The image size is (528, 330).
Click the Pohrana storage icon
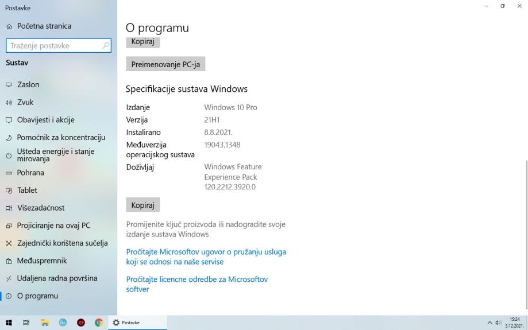click(x=9, y=173)
